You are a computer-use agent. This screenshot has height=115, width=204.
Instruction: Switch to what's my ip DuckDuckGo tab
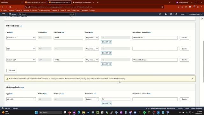tap(83, 2)
